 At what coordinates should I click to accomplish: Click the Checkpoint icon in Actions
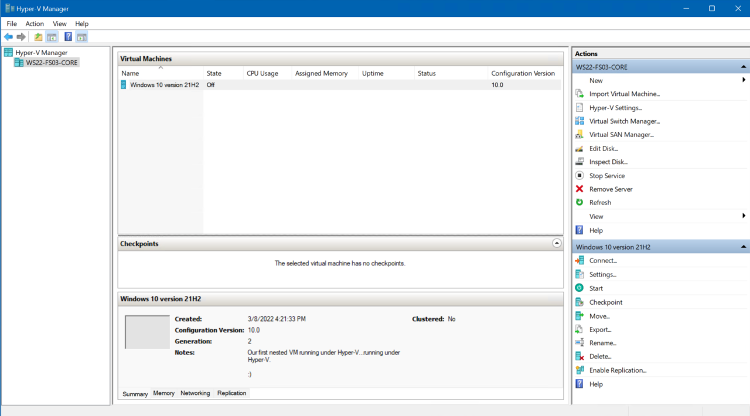pos(579,302)
